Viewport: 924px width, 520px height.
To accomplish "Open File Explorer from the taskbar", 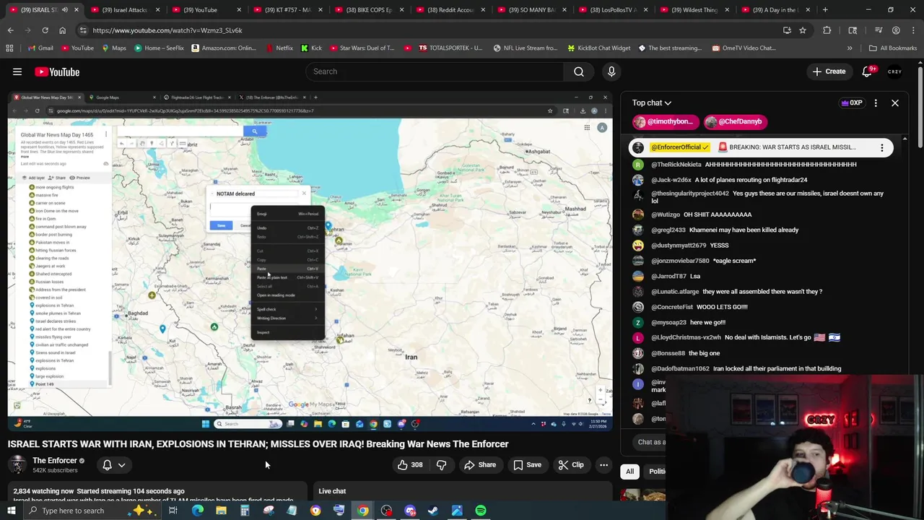I will point(221,511).
